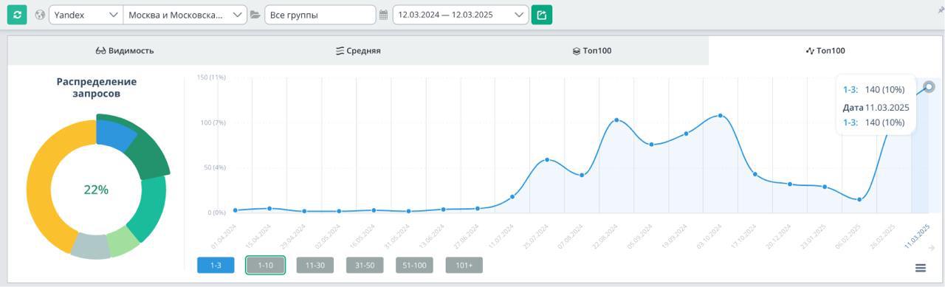The height and width of the screenshot is (287, 945).
Task: Click the calendar icon beside date range
Action: (383, 15)
